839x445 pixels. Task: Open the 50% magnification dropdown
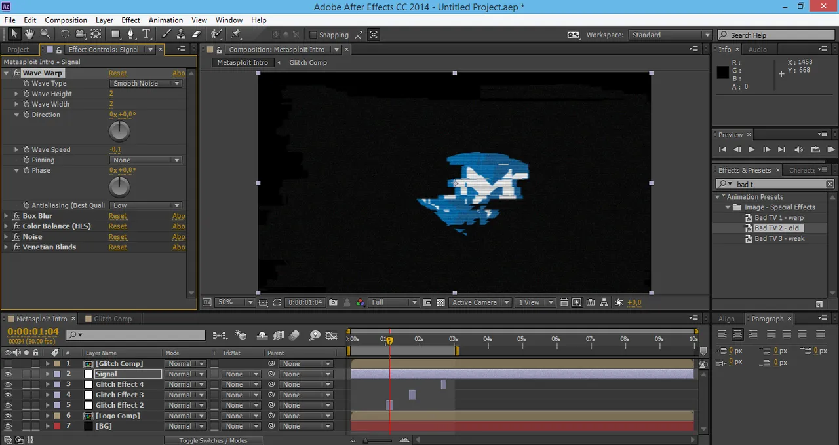pos(235,302)
